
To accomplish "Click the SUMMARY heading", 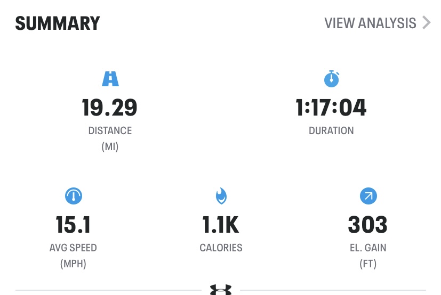I will [x=58, y=23].
